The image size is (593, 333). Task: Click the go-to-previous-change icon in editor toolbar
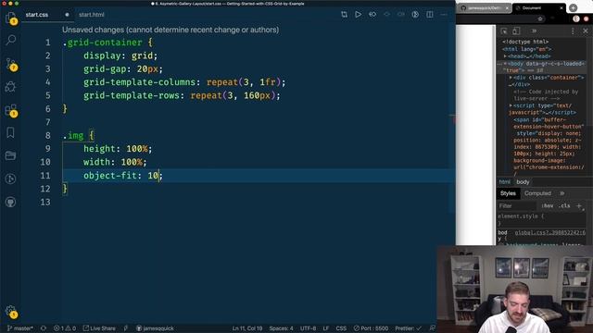(x=372, y=15)
